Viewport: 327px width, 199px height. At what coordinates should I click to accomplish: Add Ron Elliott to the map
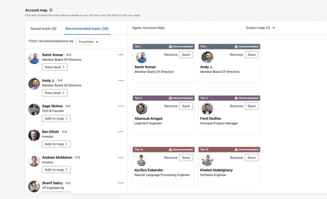click(x=56, y=144)
